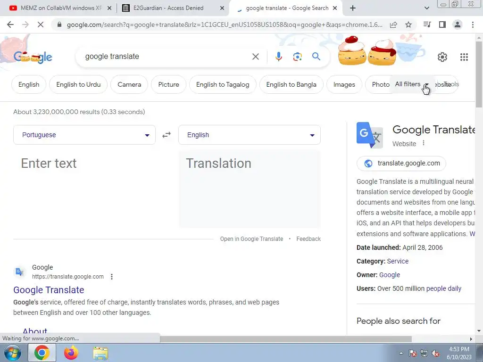Click the address bar URL
Image resolution: width=483 pixels, height=362 pixels.
224,25
